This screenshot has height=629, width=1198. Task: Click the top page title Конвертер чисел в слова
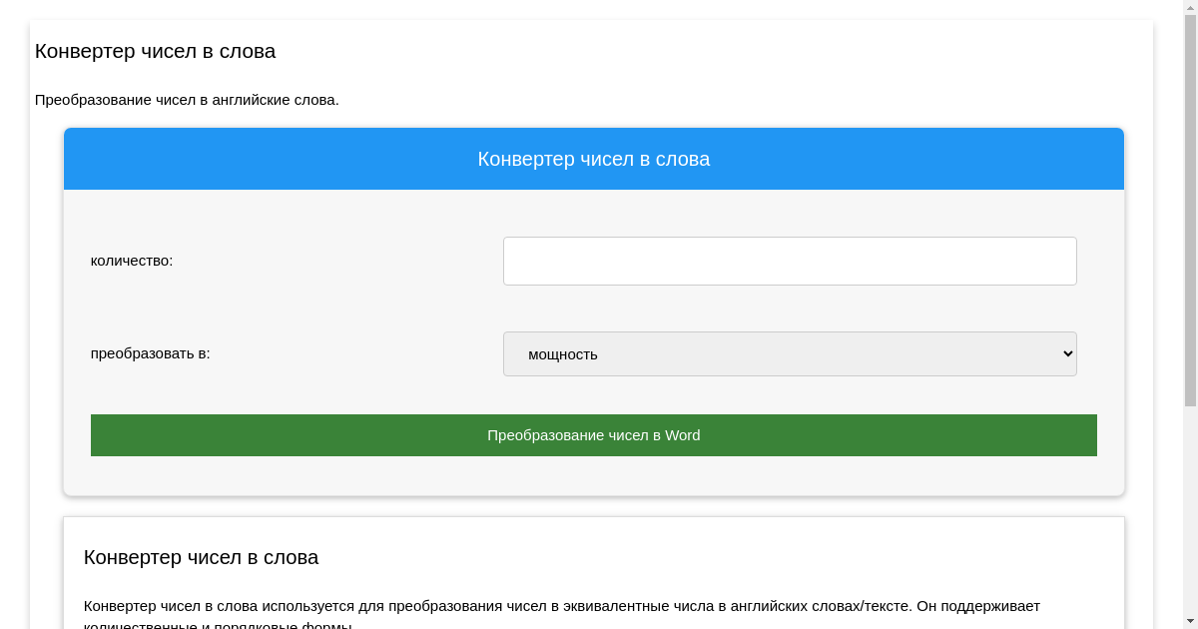pos(155,51)
